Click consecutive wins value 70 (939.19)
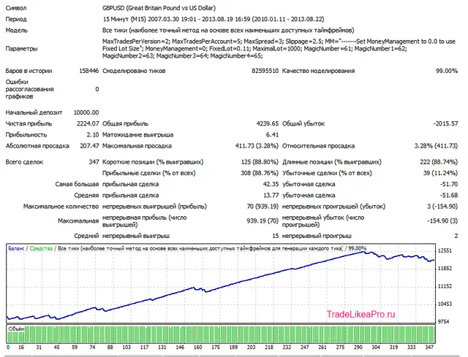This screenshot has width=468, height=357. [x=263, y=207]
